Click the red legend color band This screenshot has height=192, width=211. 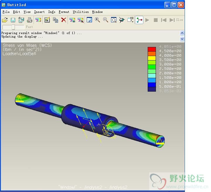pos(152,49)
